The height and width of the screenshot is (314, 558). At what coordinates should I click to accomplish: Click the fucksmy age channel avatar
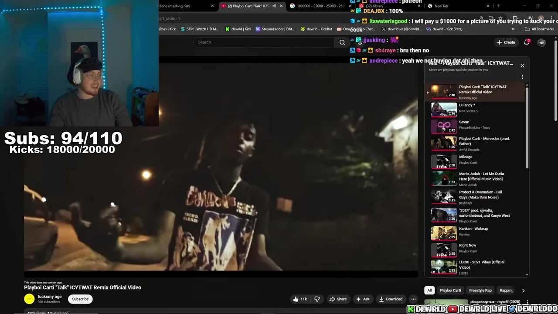pos(29,299)
